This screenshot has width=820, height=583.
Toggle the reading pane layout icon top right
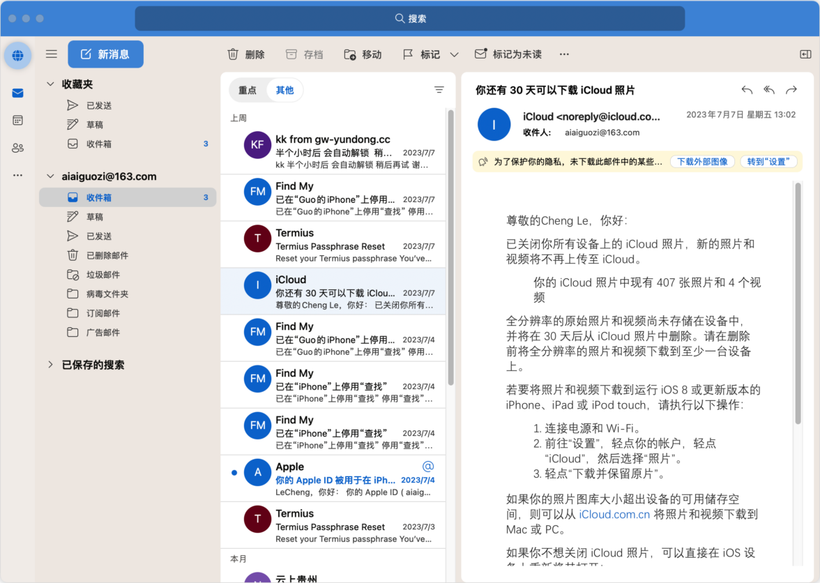(805, 54)
